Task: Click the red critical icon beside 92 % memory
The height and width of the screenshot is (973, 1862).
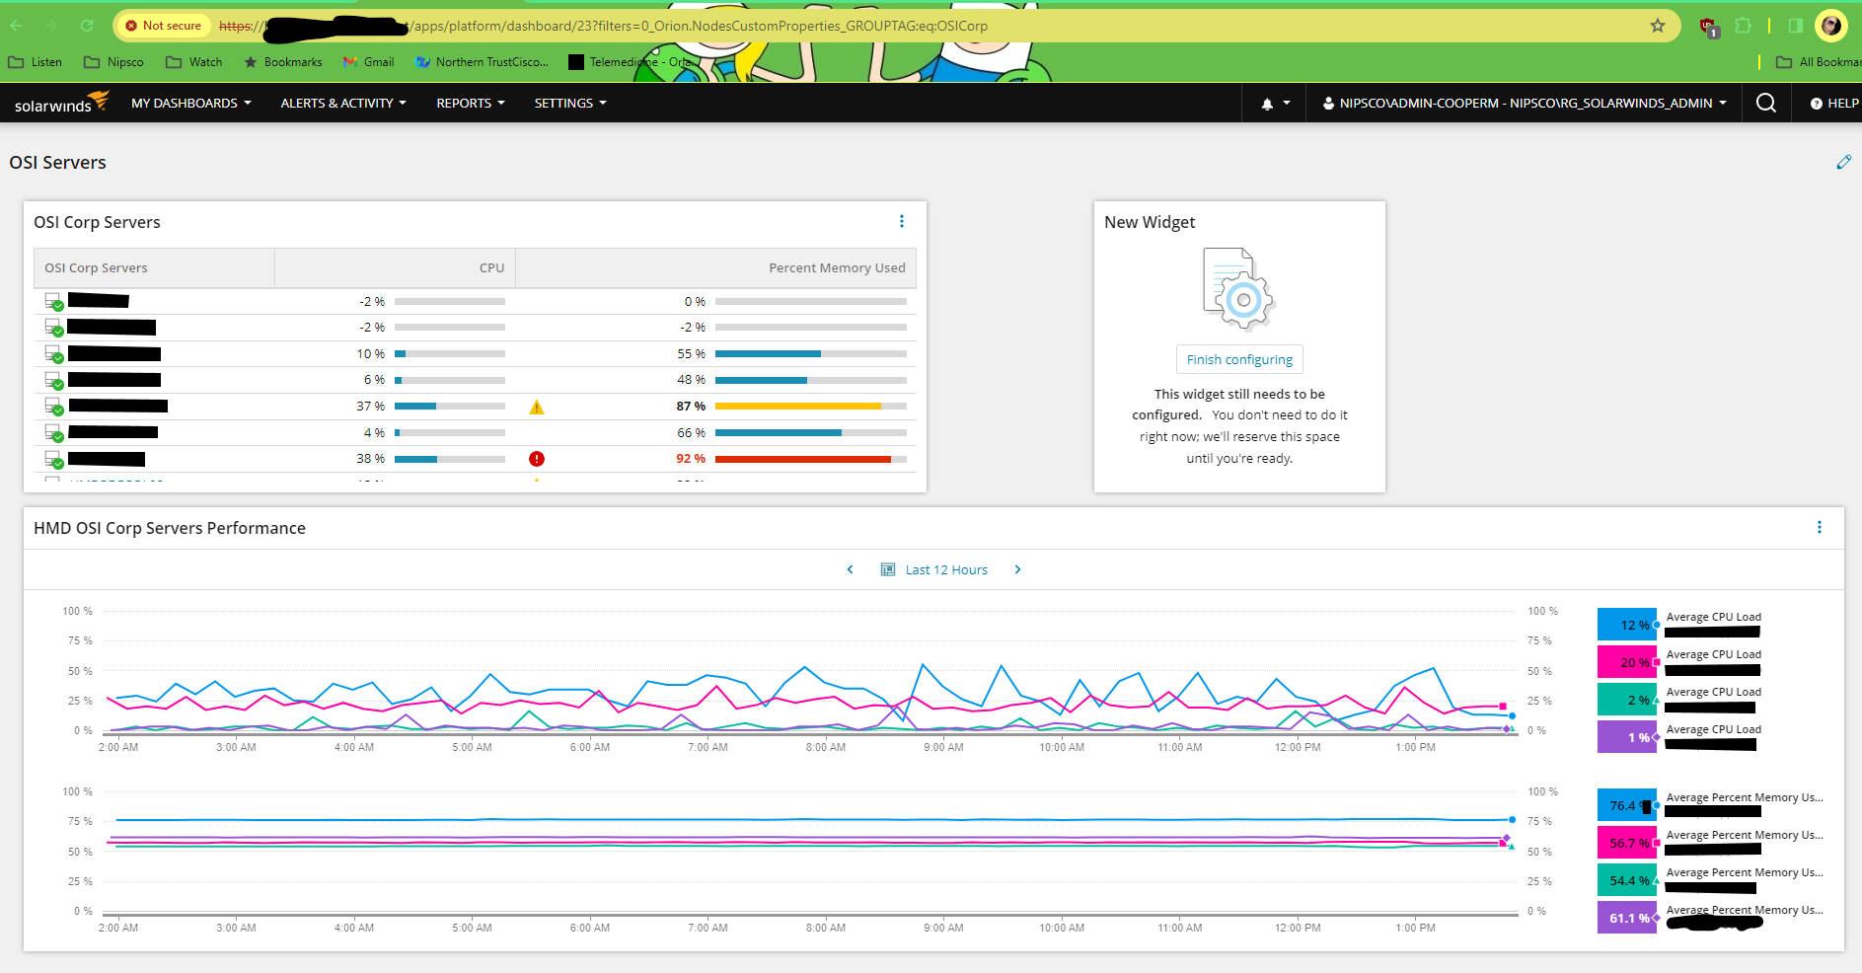Action: click(x=537, y=459)
